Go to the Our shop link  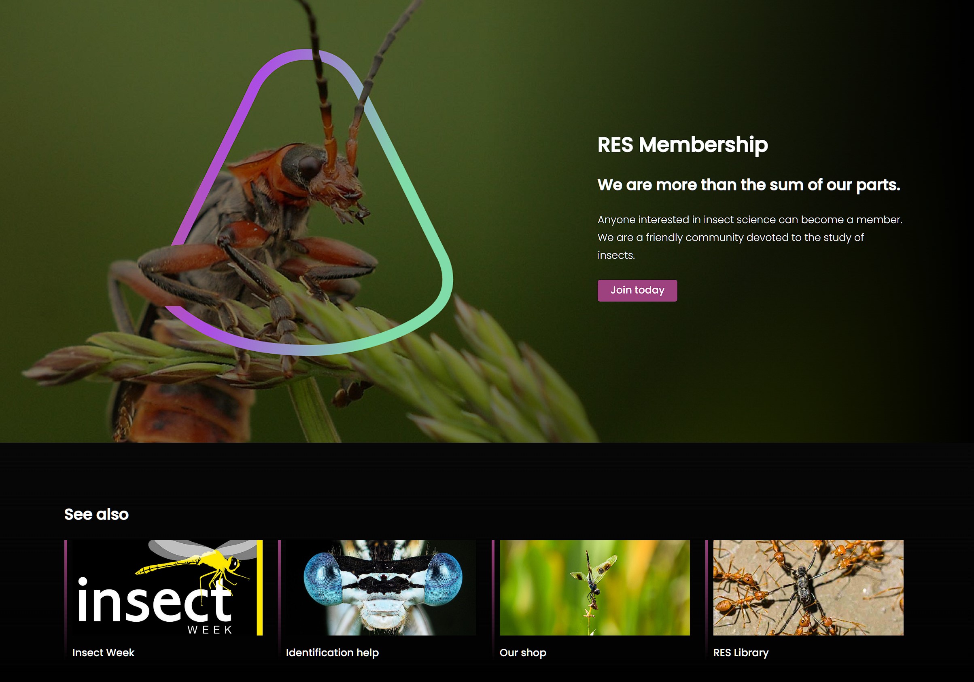click(523, 652)
